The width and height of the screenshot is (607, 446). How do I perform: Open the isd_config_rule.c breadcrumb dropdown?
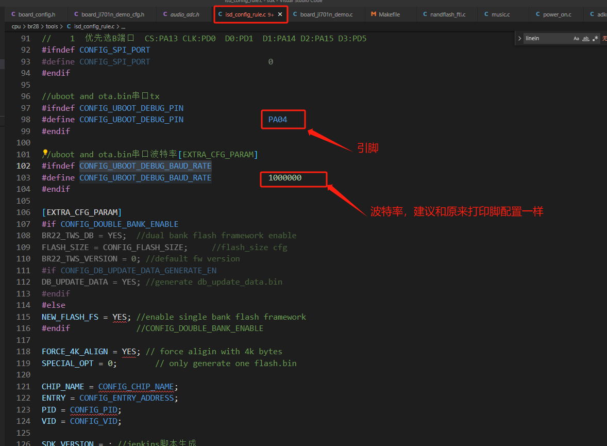(x=91, y=26)
